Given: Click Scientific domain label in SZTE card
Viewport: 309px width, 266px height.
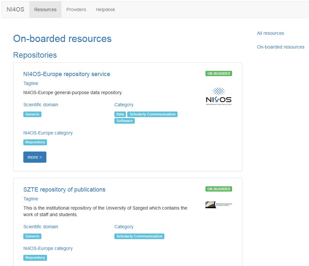Looking at the screenshot, I should click(x=41, y=227).
